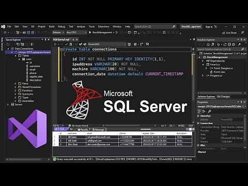248x186 pixels.
Task: Collapse the users table node
Action: pyautogui.click(x=19, y=59)
